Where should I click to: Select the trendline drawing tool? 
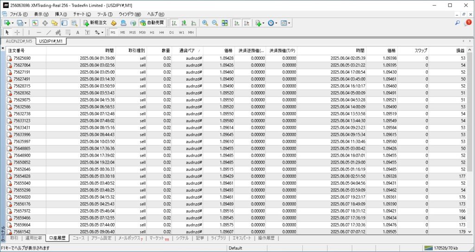coord(49,32)
